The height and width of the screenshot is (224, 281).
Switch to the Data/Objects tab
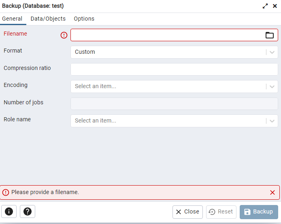48,19
